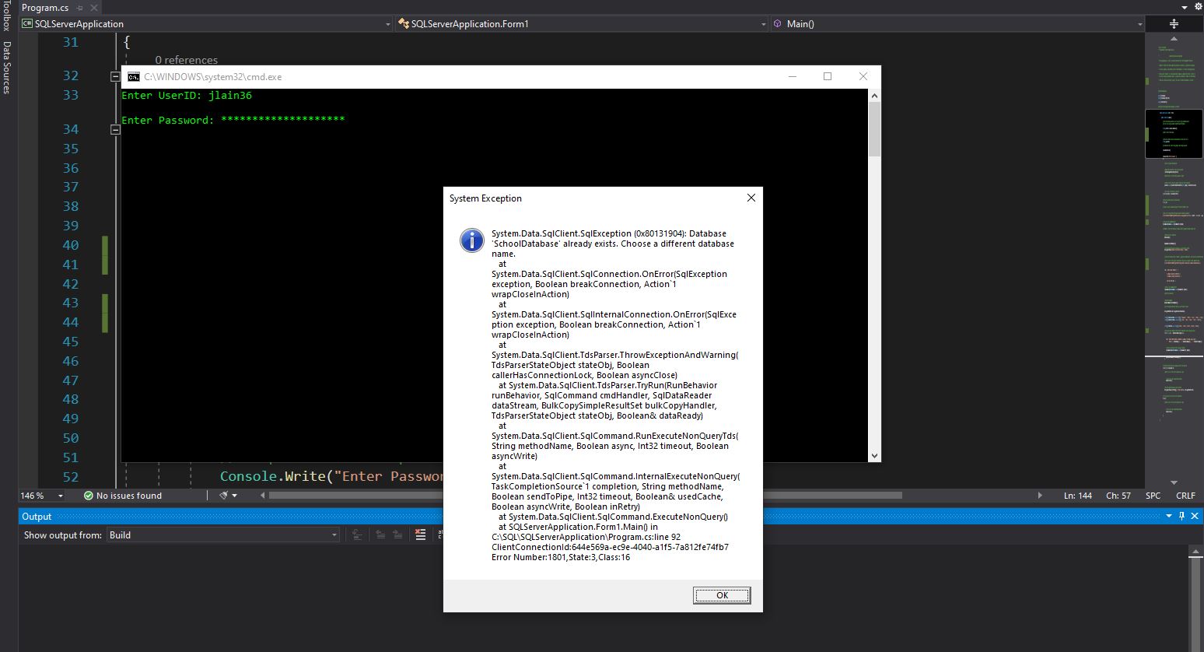Click line number 52 in the gutter

pos(71,477)
